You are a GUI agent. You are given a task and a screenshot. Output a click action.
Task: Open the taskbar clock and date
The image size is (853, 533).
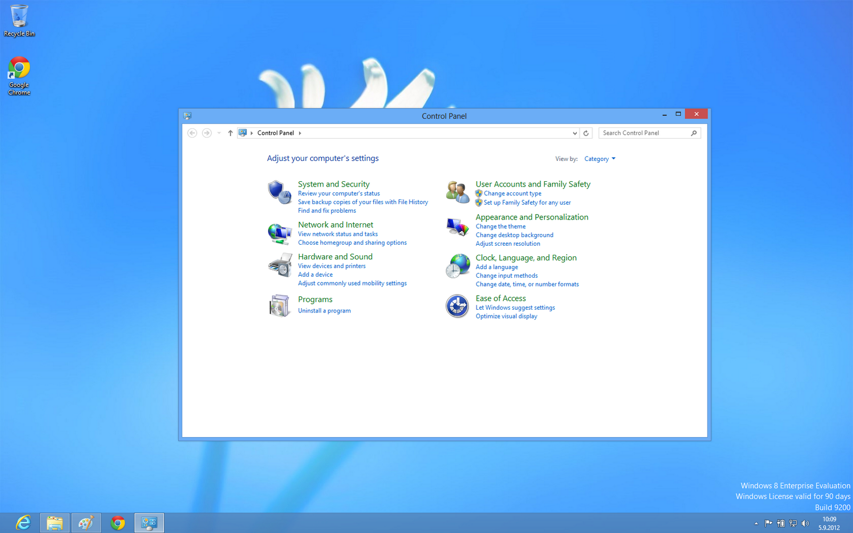pos(830,523)
